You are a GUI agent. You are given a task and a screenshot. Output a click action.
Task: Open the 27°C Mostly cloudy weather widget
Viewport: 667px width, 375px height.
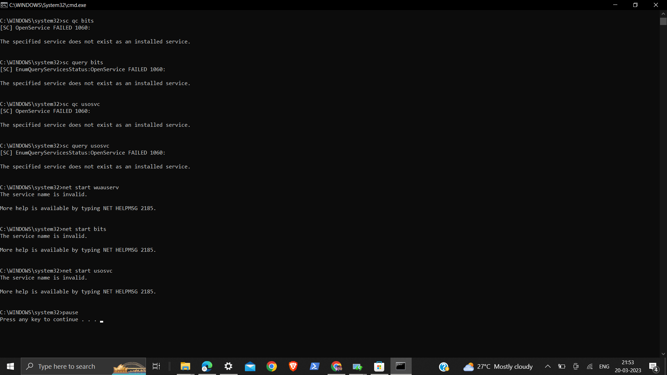coord(498,366)
